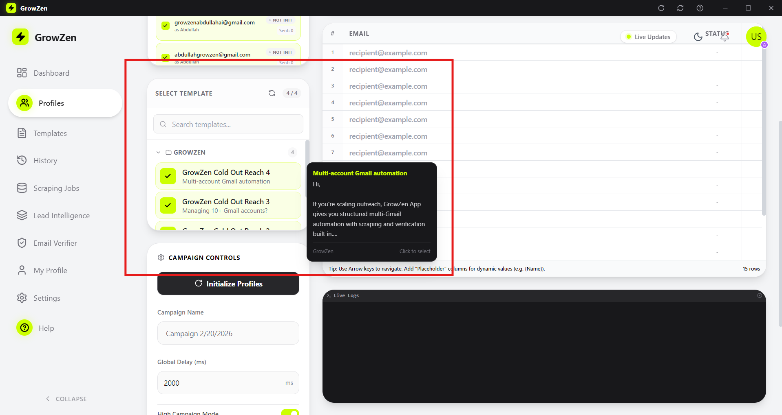Uncheck GrowZen Cold Out Reach 3 template
This screenshot has width=782, height=415.
coord(168,205)
